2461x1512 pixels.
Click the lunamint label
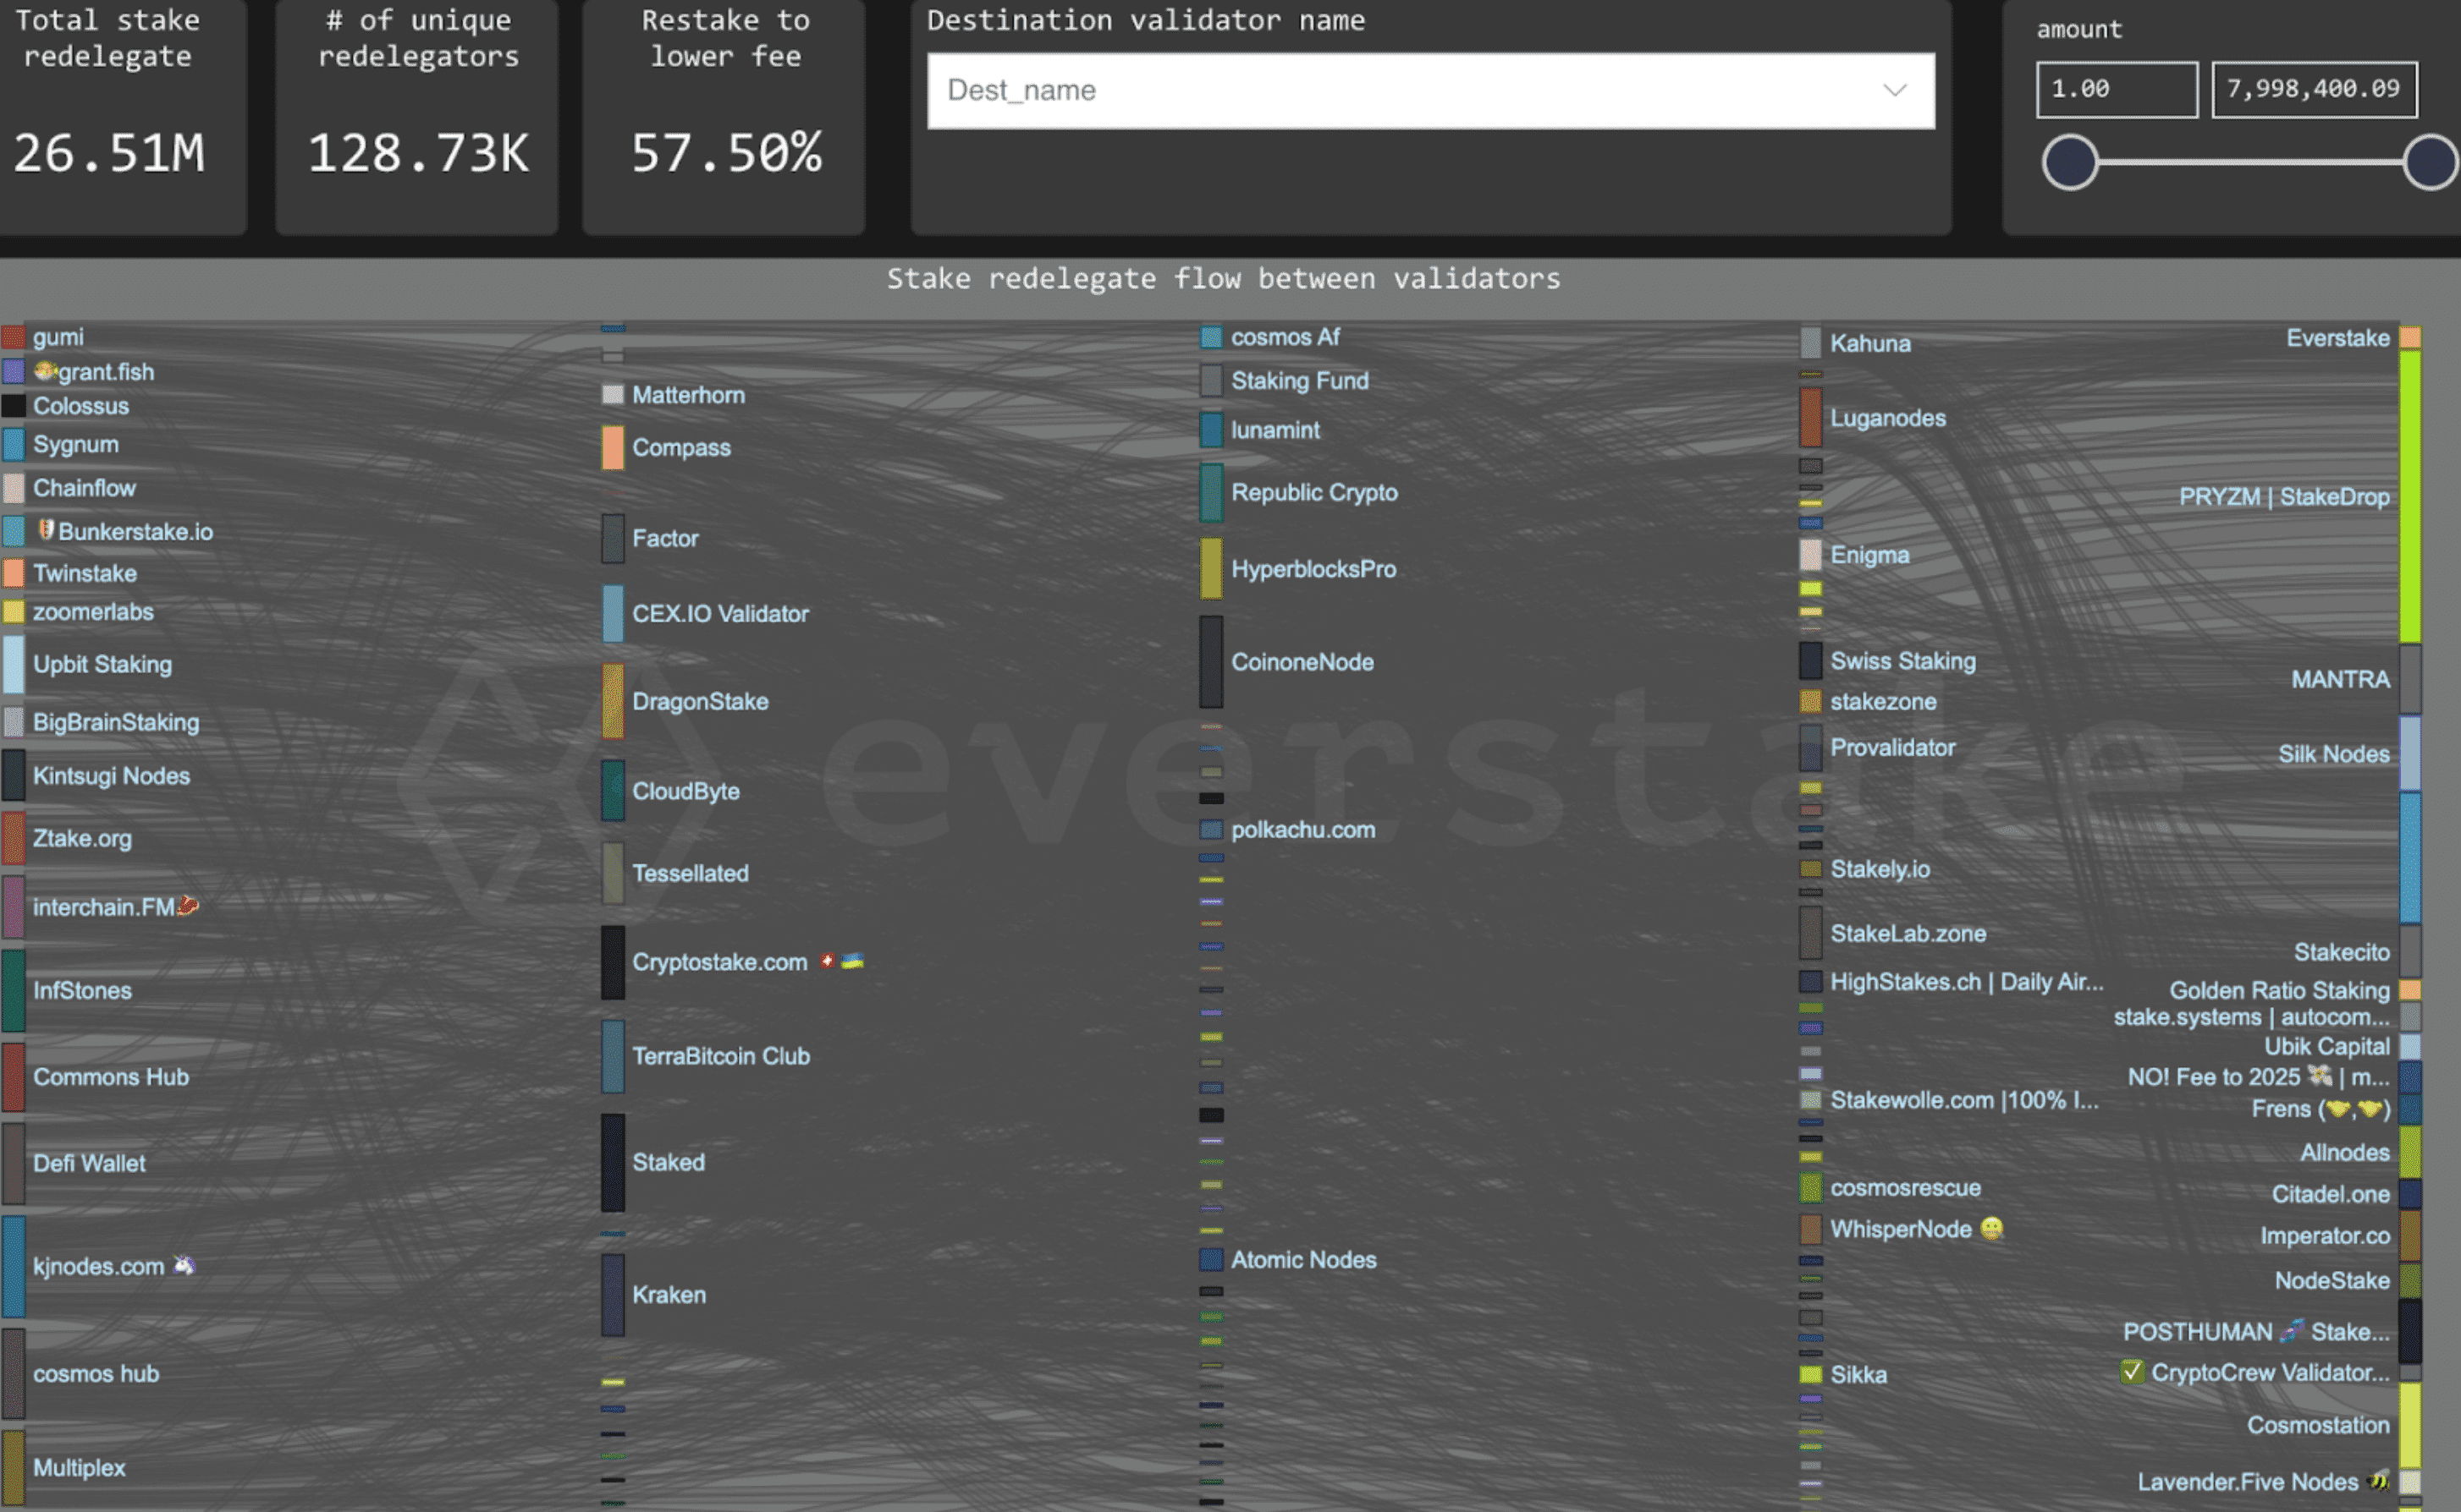pos(1275,430)
